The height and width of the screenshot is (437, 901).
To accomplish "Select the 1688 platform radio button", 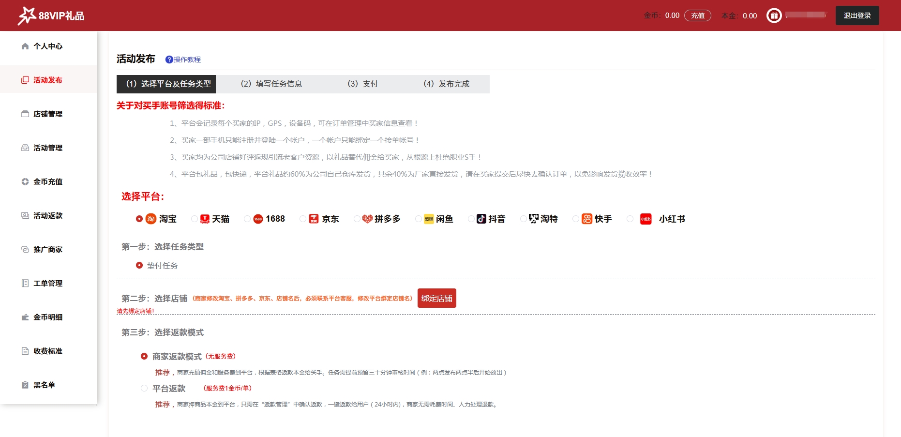I will click(247, 219).
